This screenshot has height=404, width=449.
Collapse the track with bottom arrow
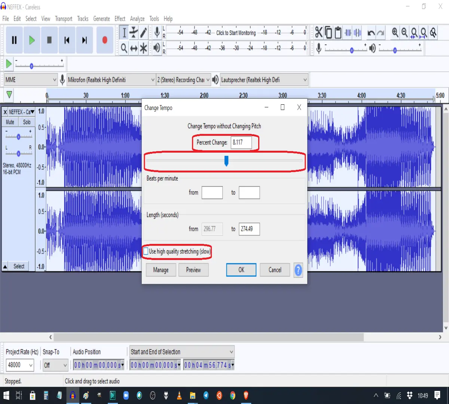pos(5,266)
